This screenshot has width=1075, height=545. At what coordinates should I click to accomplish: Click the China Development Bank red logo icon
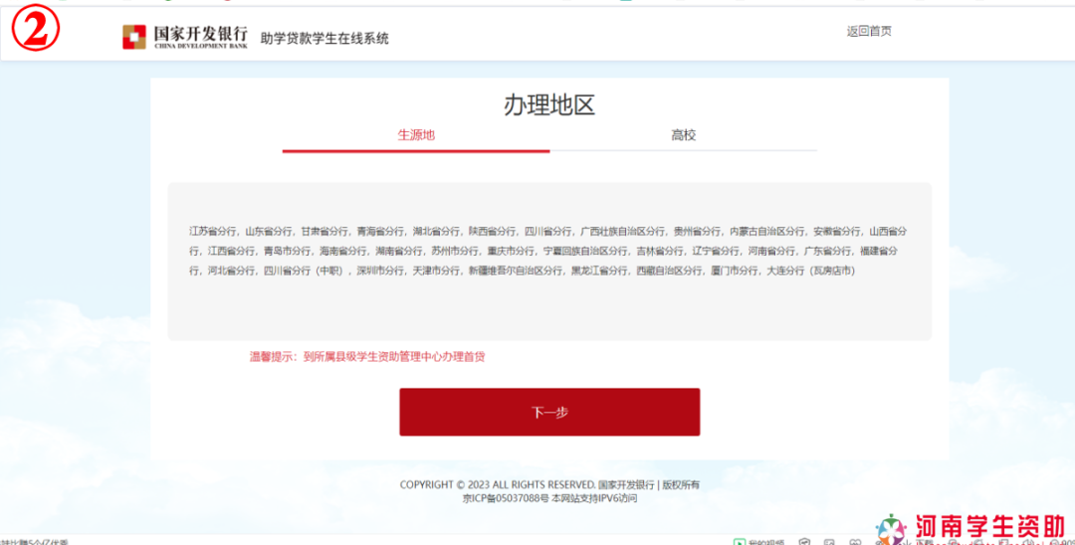(x=133, y=37)
